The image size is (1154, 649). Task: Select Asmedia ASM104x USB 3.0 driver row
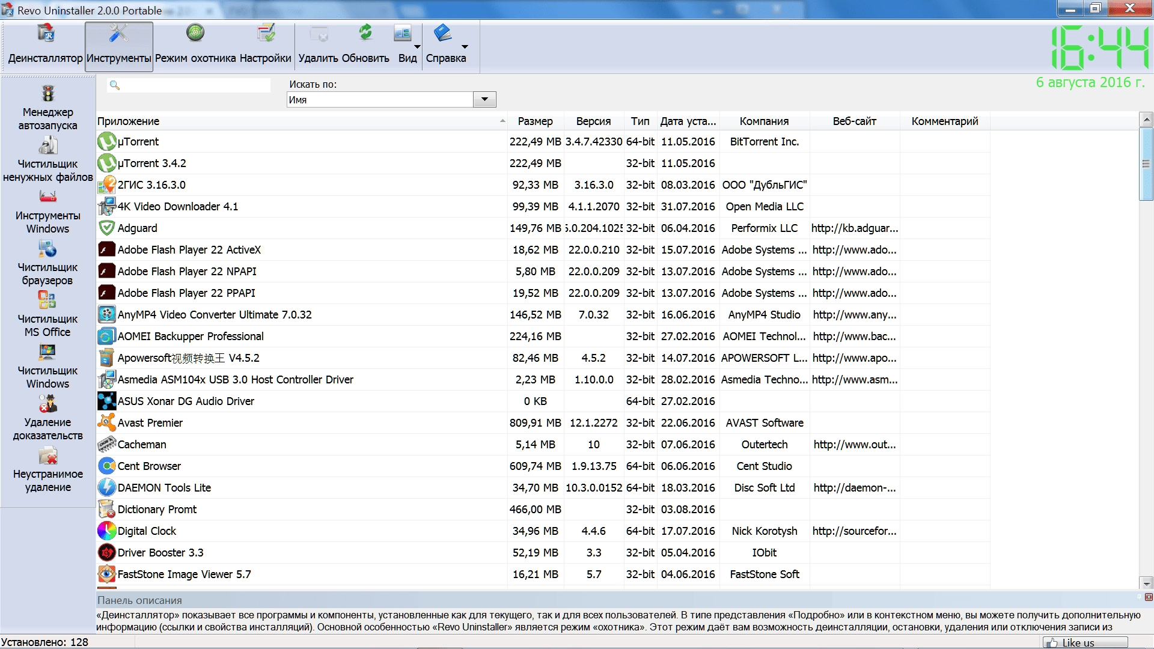click(543, 380)
